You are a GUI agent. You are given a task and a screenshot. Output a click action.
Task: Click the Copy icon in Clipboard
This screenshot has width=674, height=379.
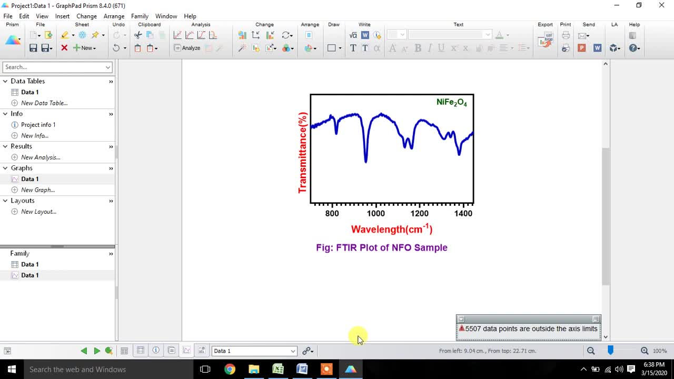150,35
